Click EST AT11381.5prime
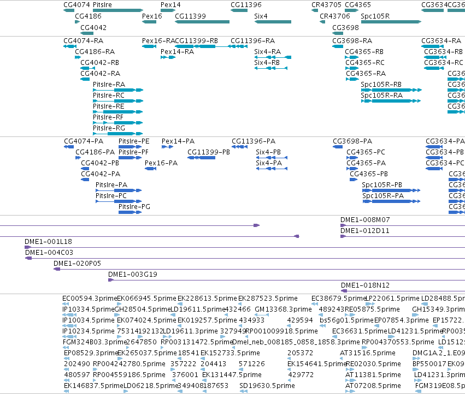Screen dimensions: 465x394 (x=373, y=375)
